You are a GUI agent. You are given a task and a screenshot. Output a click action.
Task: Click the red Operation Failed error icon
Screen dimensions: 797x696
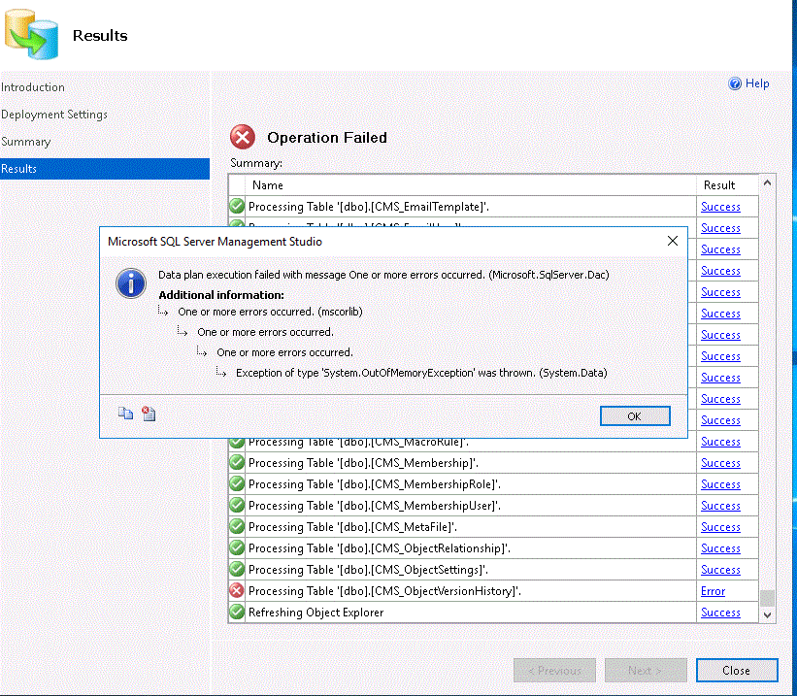pos(243,137)
